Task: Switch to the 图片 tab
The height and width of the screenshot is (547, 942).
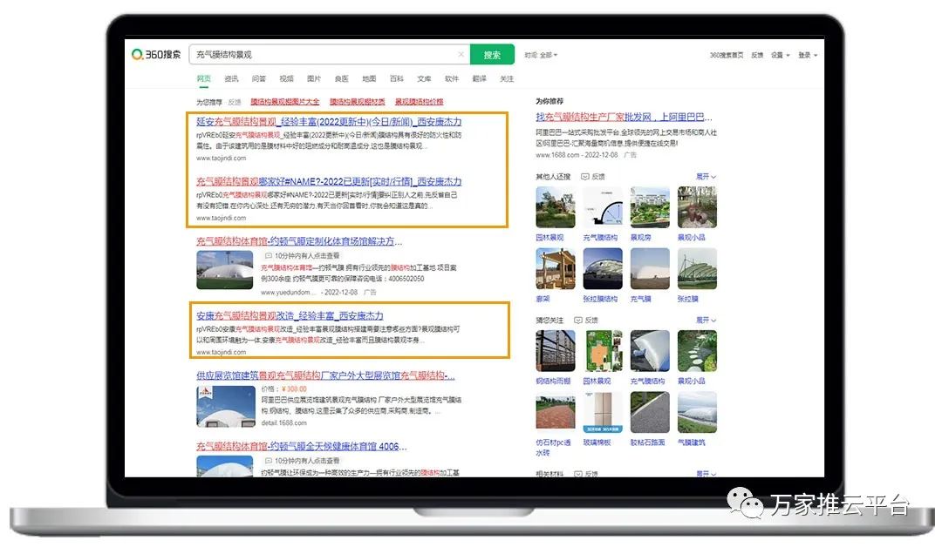Action: click(x=314, y=78)
